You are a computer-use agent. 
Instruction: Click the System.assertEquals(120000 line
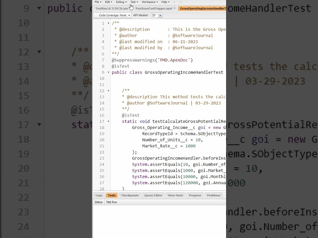click(x=179, y=183)
